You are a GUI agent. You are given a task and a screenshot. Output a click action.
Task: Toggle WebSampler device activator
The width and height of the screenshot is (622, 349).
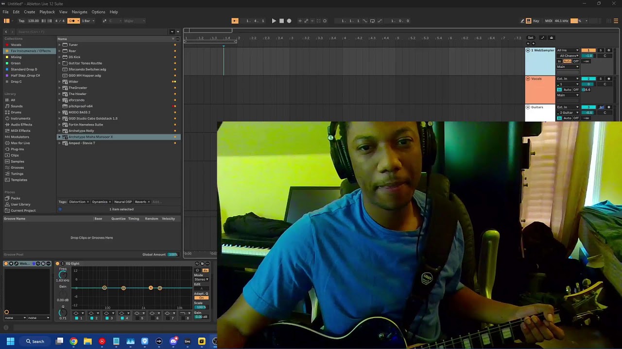6,264
